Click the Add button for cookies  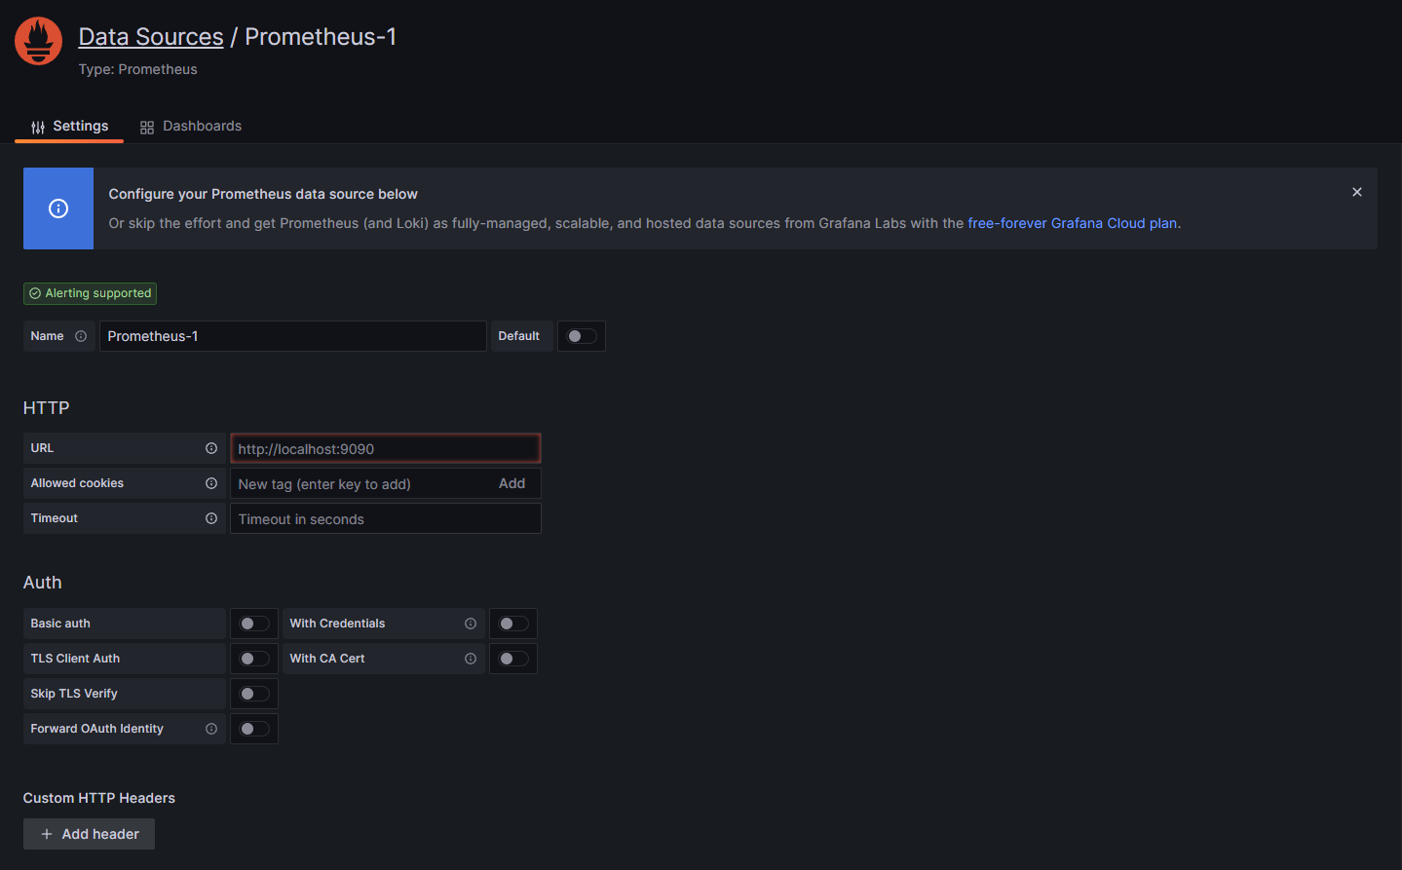point(512,483)
